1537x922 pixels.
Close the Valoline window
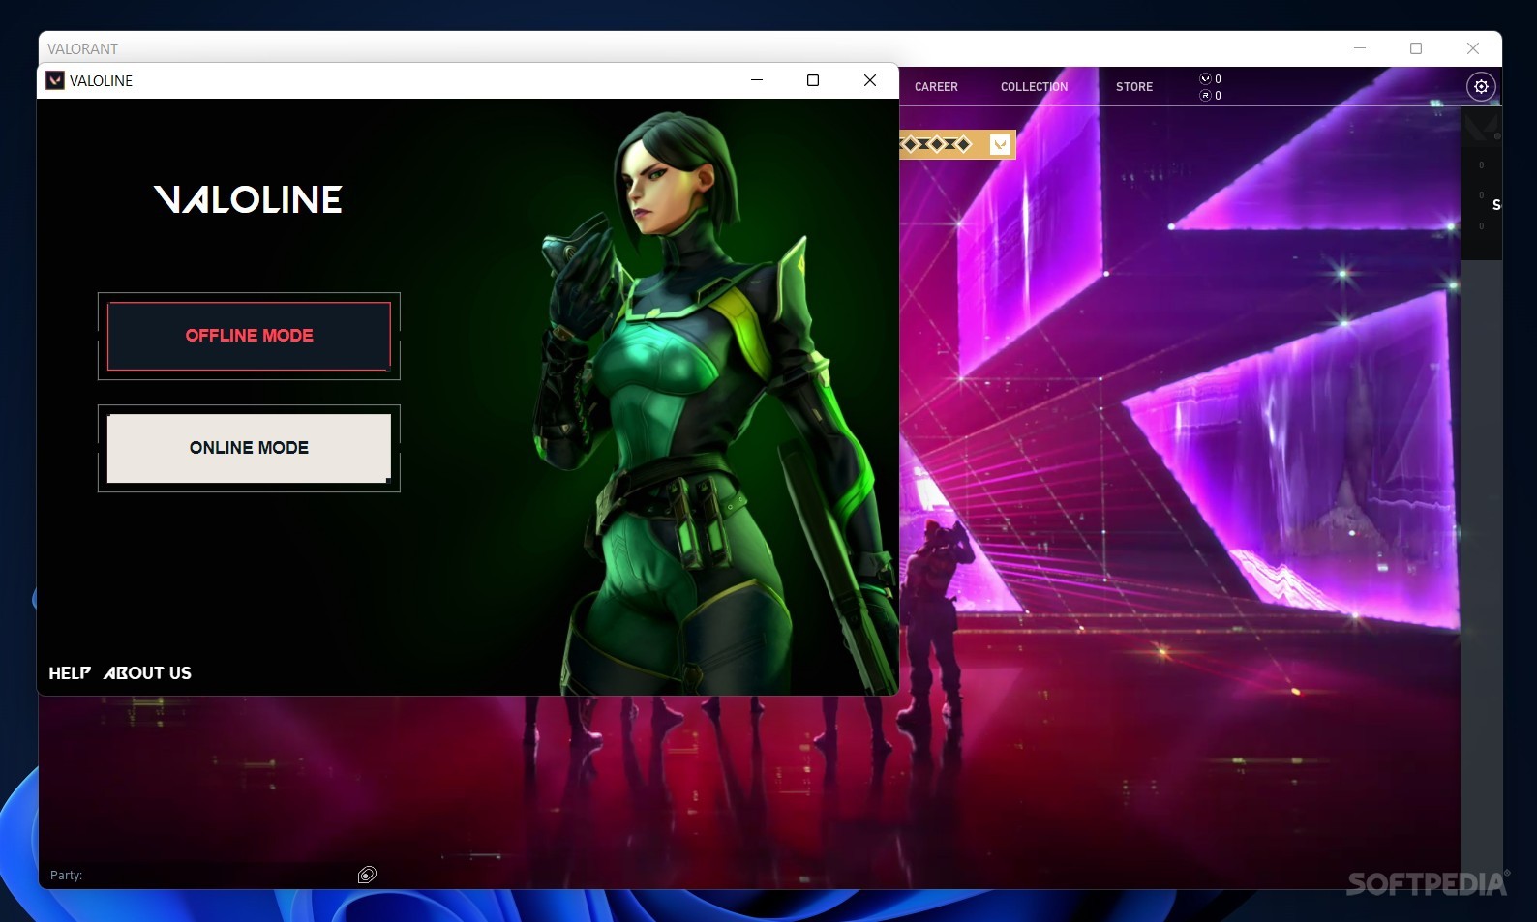(x=870, y=80)
